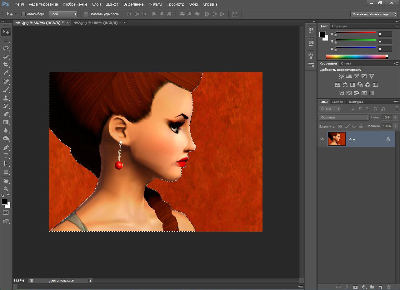
Task: Hide the Фон layer with eye icon
Action: click(322, 139)
